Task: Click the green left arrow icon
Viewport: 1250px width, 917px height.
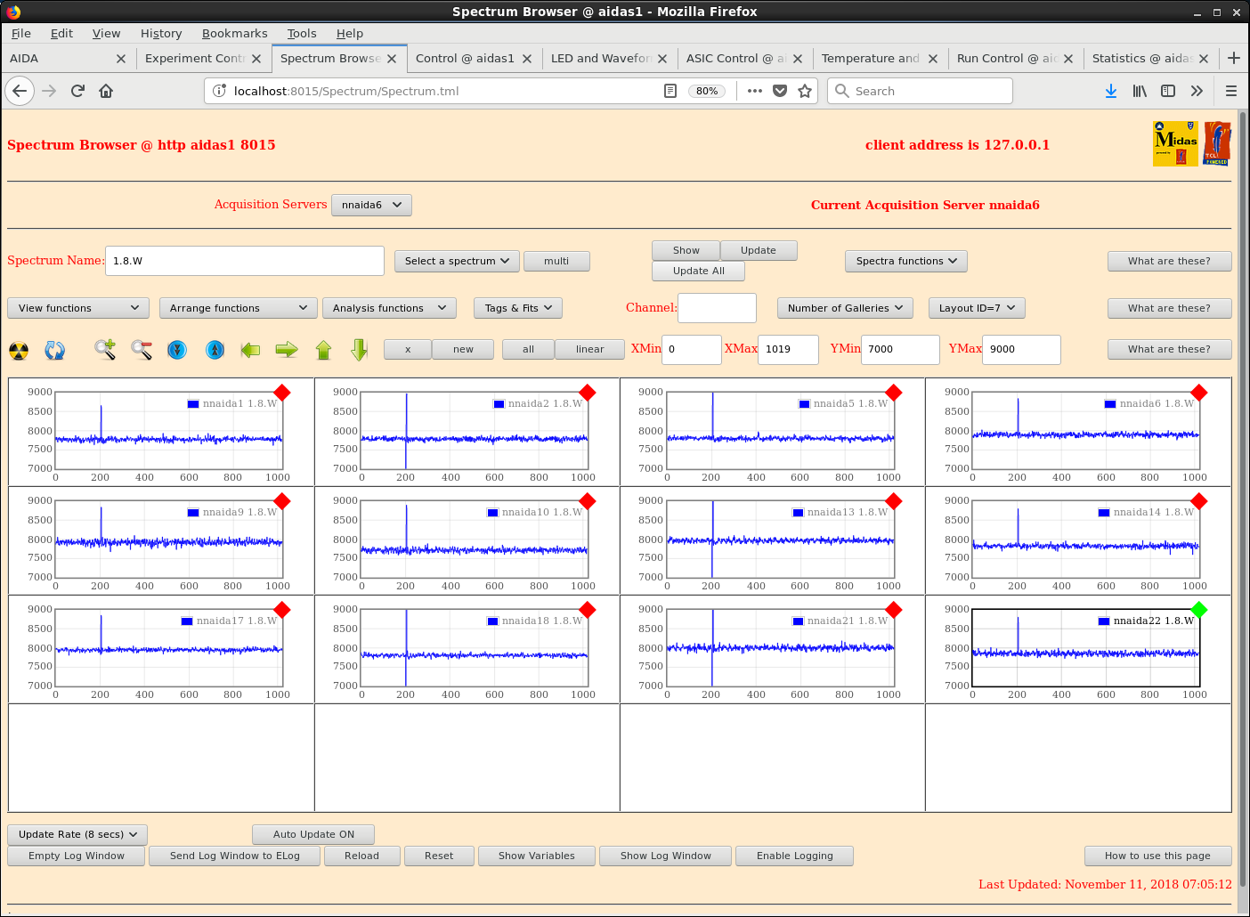Action: pyautogui.click(x=250, y=350)
